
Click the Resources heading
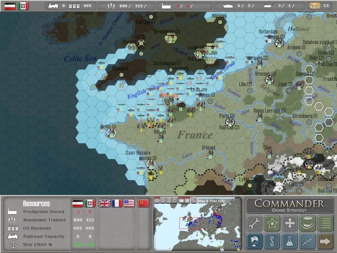(36, 204)
